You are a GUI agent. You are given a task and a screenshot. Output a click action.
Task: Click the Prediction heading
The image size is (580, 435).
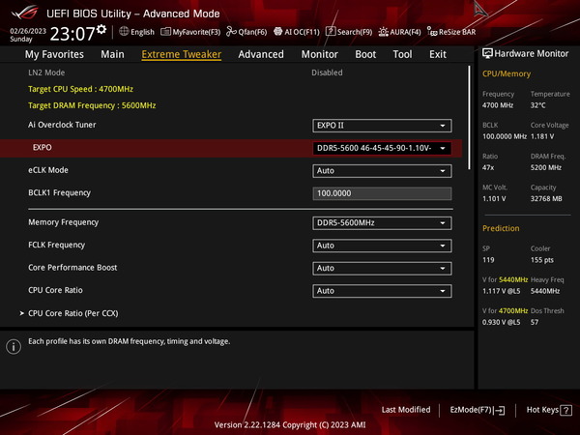point(501,228)
